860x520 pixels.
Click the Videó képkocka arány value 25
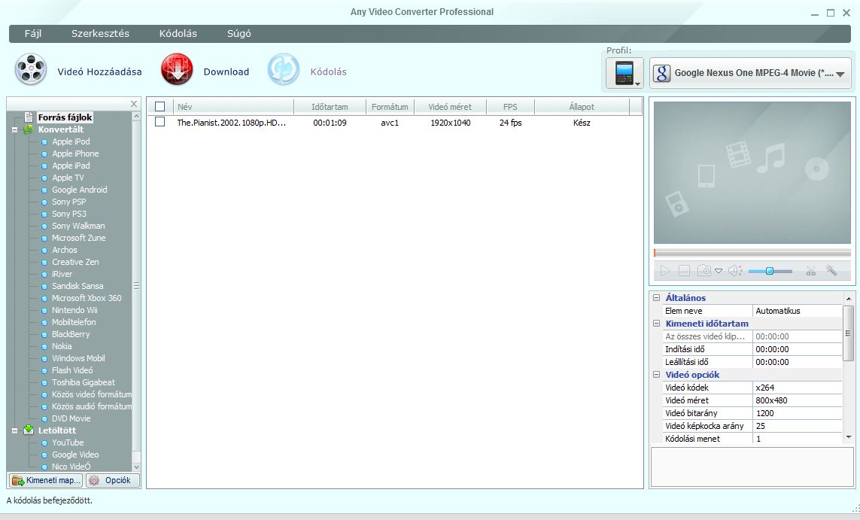click(797, 426)
